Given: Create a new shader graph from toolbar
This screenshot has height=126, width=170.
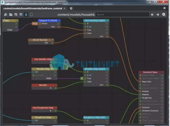Looking at the screenshot, I should 6,14.
